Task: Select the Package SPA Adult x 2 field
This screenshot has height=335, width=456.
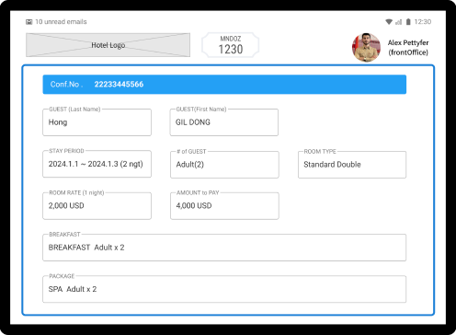Action: pos(224,289)
